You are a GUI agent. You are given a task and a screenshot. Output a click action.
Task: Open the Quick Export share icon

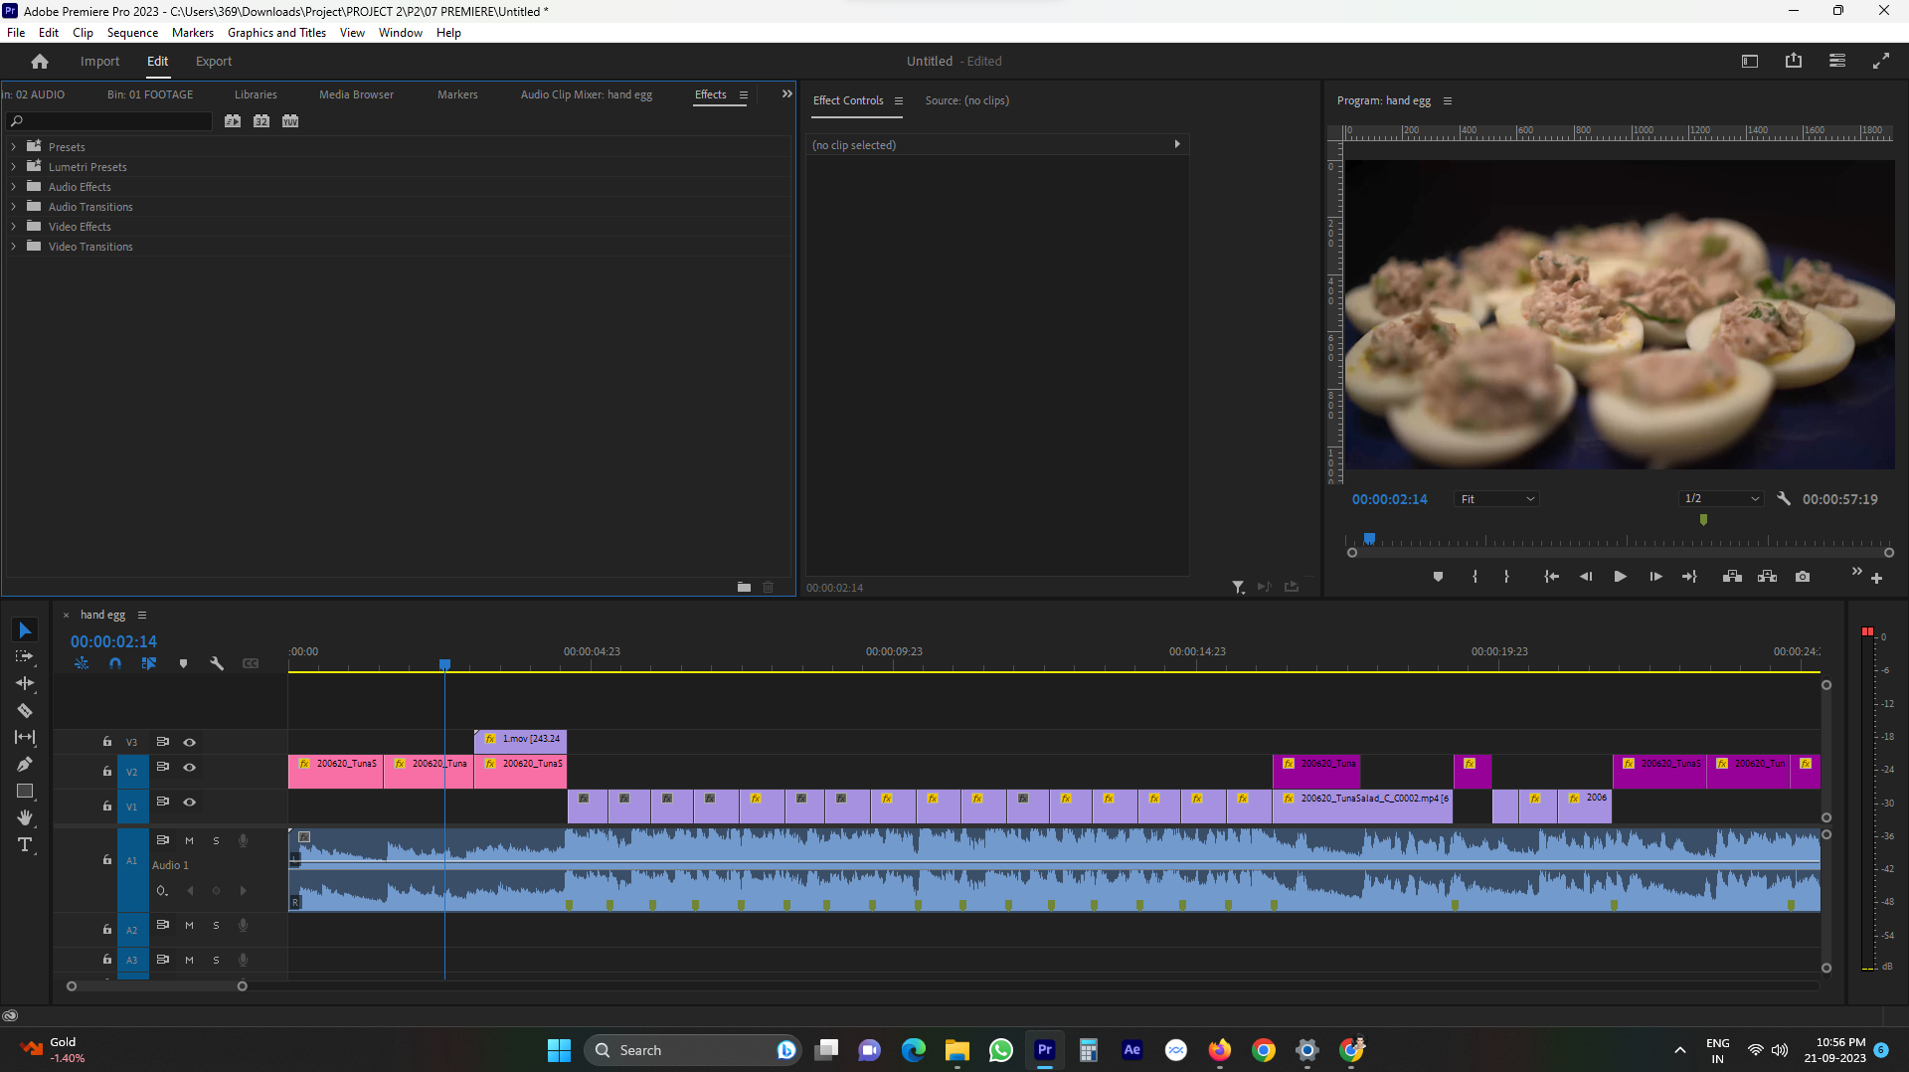click(x=1794, y=61)
